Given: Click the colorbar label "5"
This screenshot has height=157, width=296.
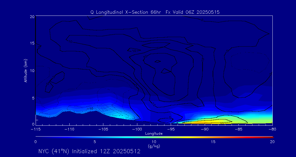Looking at the screenshot, I should (95, 142).
